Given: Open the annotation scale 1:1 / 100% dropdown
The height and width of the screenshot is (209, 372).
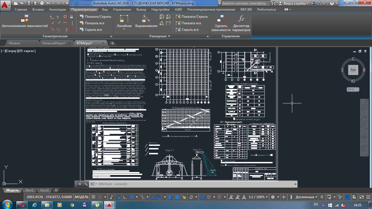Looking at the screenshot, I should point(258,197).
